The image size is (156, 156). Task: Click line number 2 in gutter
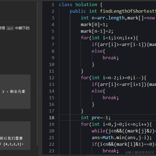click(x=53, y=11)
